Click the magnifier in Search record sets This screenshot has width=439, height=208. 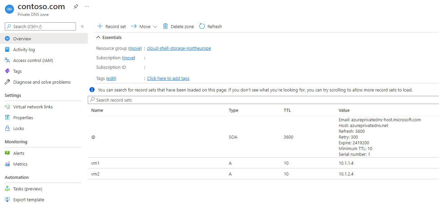[x=92, y=100]
